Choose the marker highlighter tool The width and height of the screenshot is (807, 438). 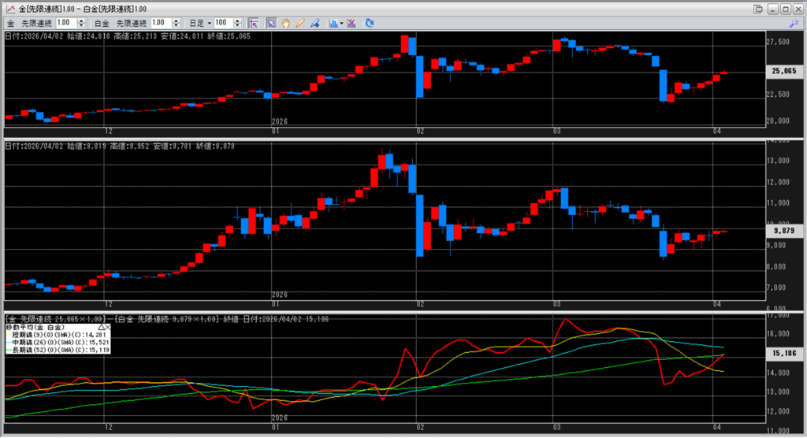click(x=314, y=23)
